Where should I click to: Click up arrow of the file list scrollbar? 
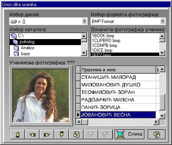pos(162,36)
